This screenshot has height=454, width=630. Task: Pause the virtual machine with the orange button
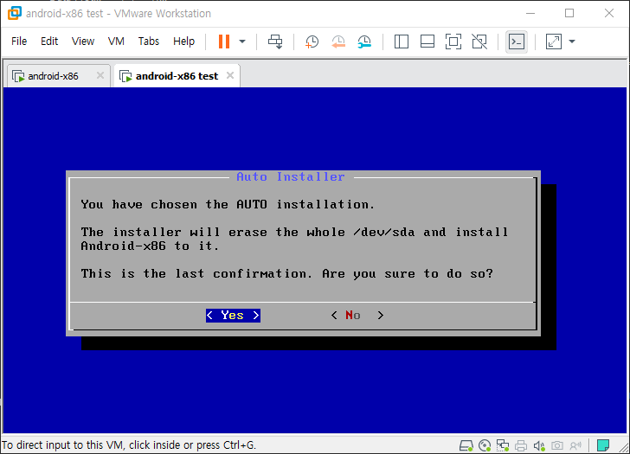pos(224,42)
